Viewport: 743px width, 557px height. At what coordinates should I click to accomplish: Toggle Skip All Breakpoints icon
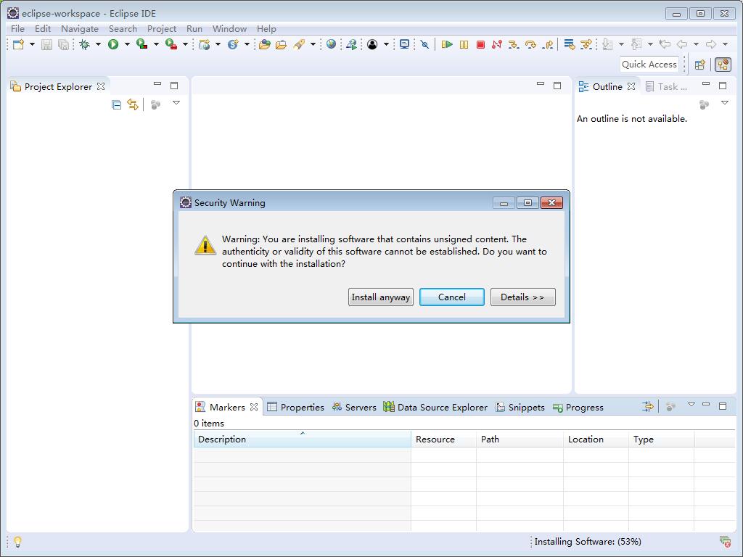(x=425, y=44)
